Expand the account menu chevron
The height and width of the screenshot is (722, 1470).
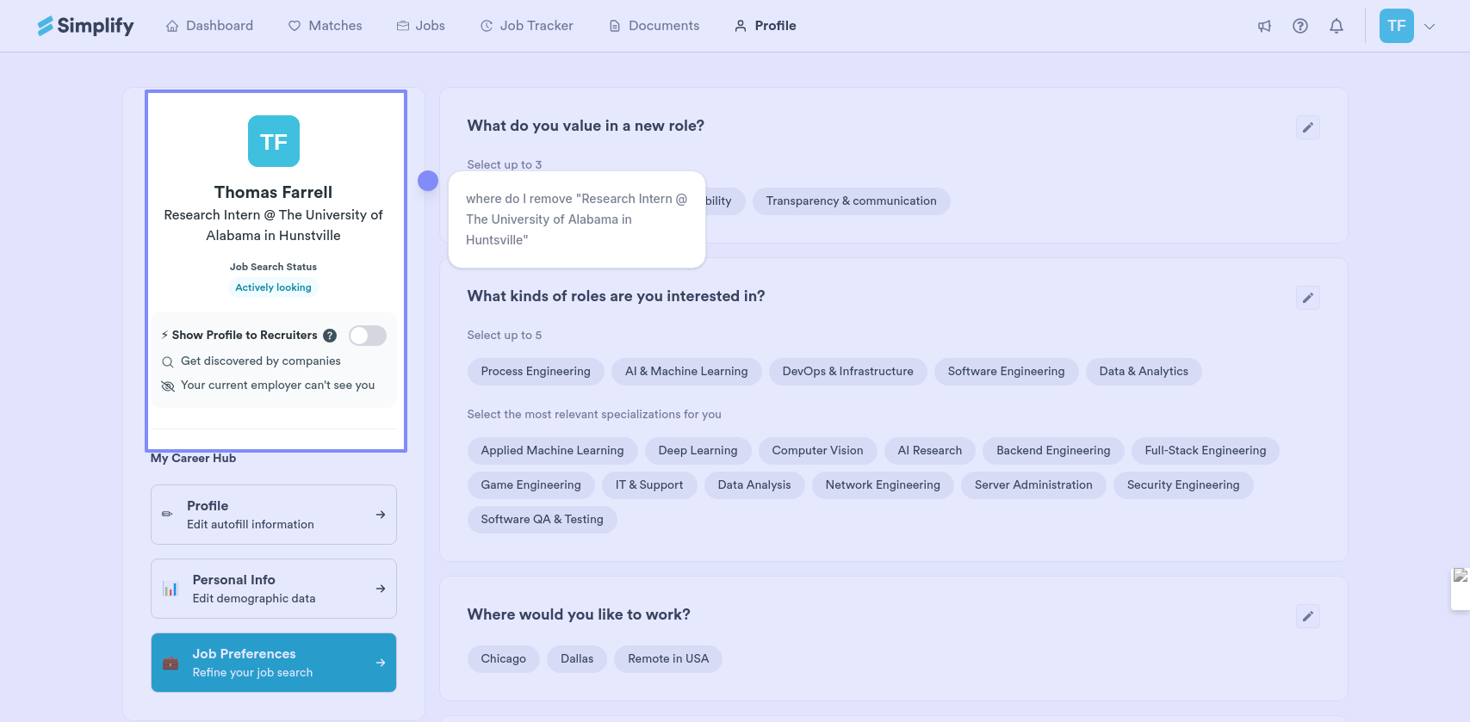[x=1430, y=26]
